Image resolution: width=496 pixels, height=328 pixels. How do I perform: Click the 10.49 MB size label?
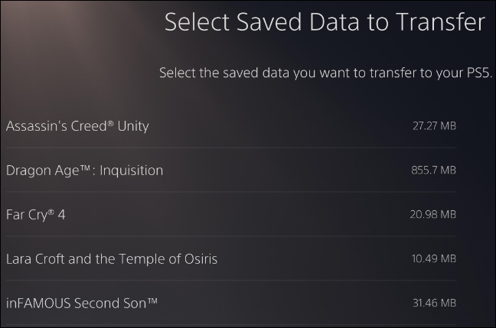(434, 259)
